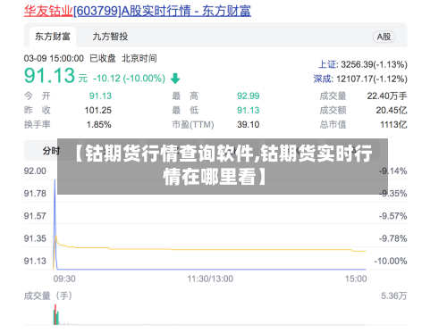Open the 上证 index link

(328, 64)
